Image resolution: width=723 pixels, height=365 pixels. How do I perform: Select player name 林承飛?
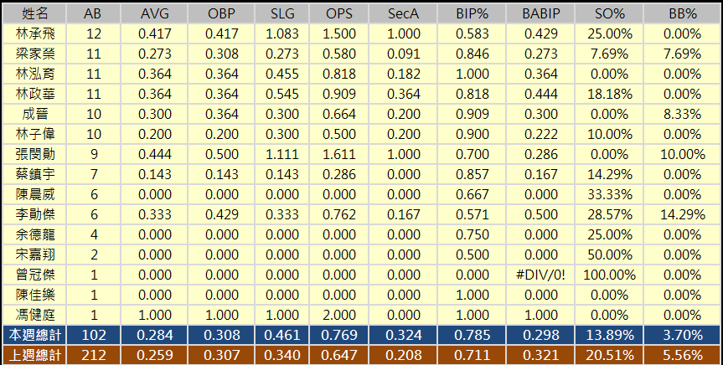coord(35,33)
